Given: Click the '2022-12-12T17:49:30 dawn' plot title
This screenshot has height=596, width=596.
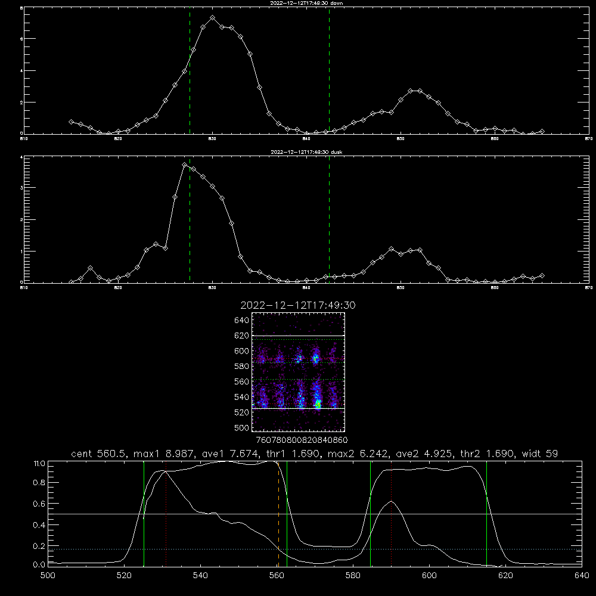Looking at the screenshot, I should point(306,3).
